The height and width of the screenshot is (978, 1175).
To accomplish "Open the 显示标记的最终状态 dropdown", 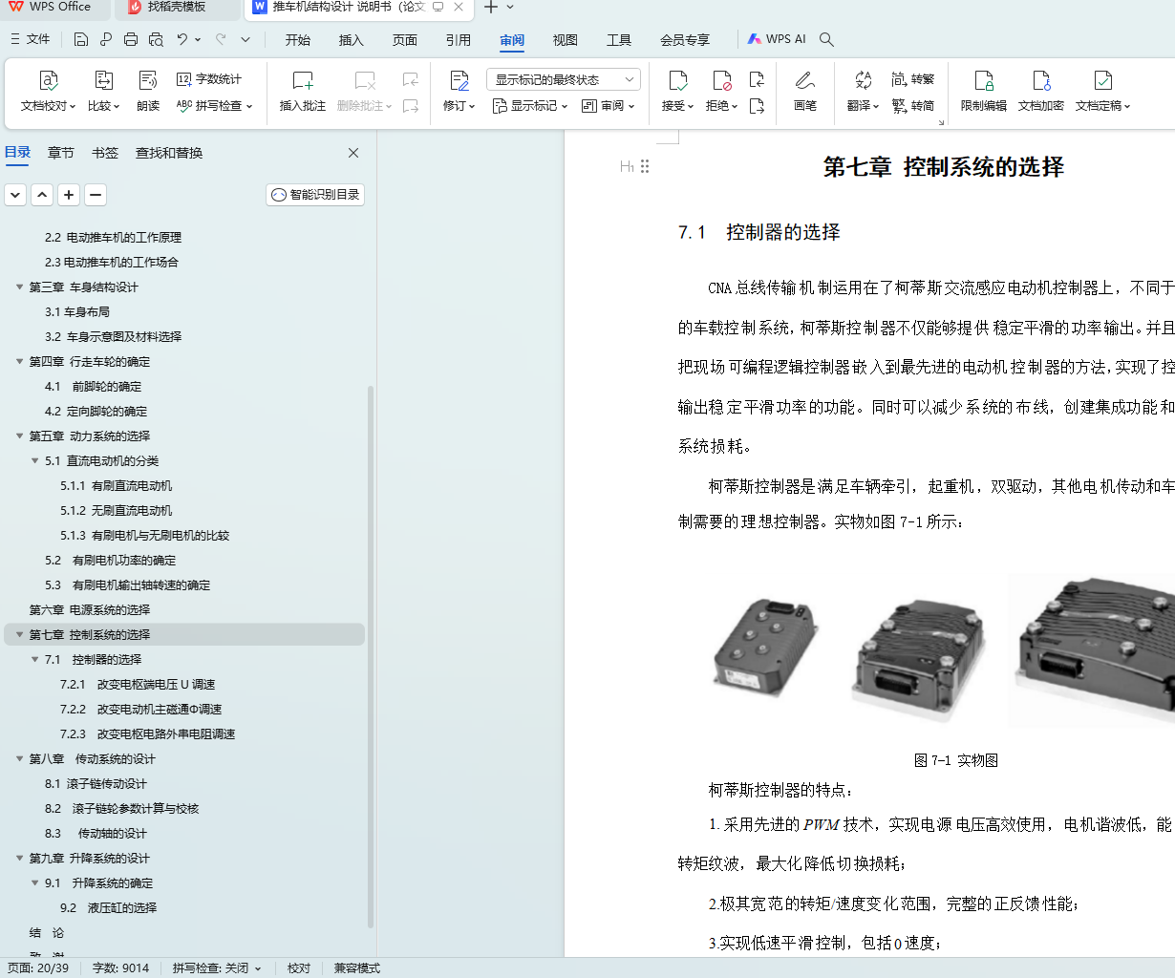I will click(563, 79).
